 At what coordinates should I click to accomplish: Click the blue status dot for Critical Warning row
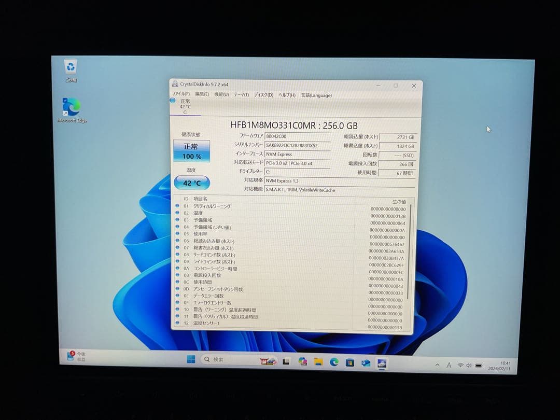pos(177,206)
